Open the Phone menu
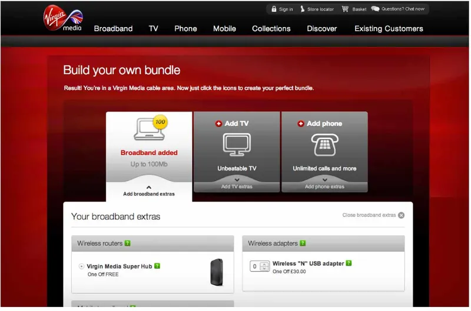 click(185, 29)
